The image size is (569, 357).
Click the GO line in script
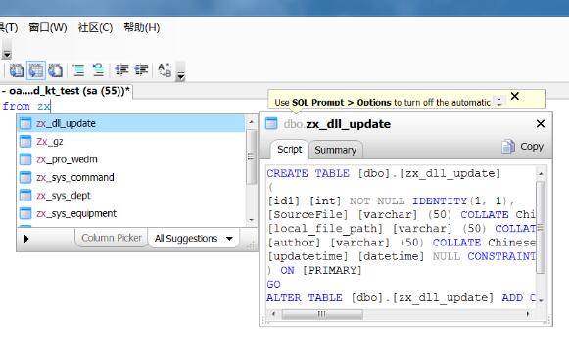273,285
